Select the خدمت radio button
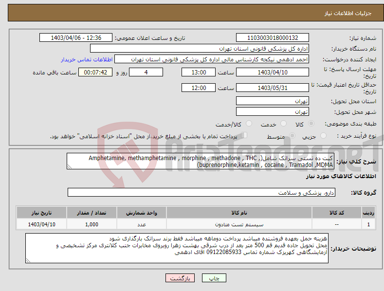Image resolution: width=384 pixels, height=291 pixels. click(283, 124)
